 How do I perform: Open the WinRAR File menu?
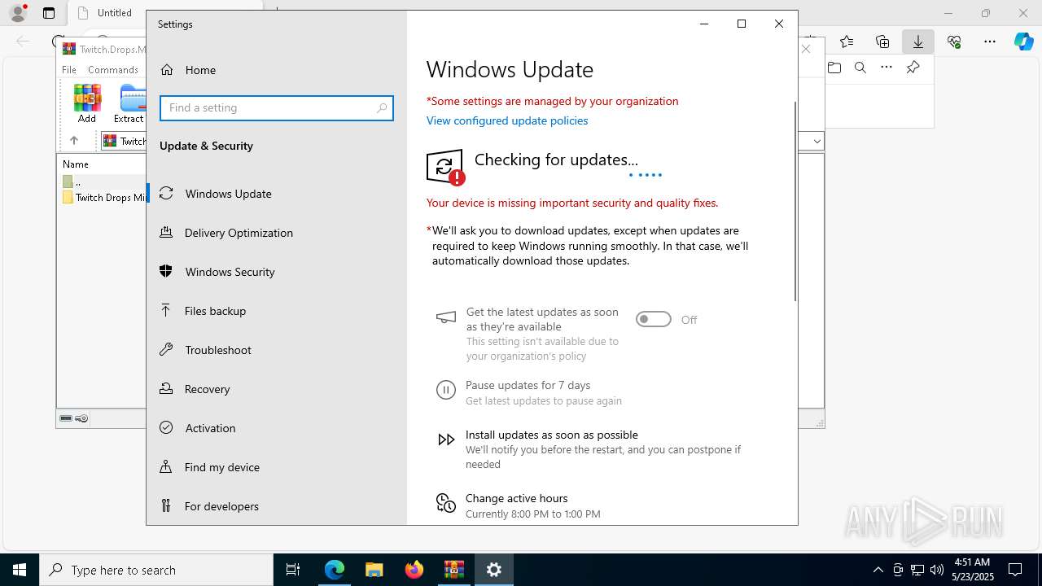[69, 70]
